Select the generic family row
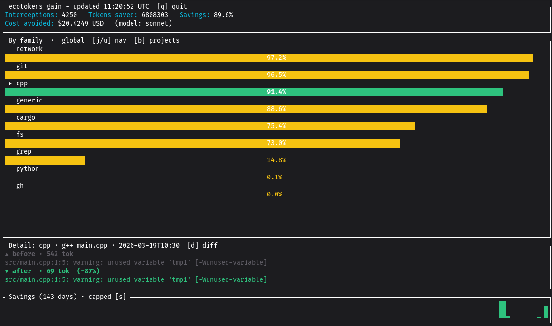 coord(29,100)
